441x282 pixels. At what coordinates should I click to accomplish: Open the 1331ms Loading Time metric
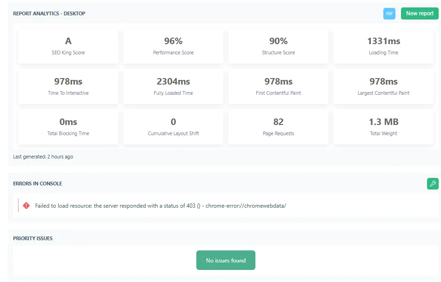point(383,46)
